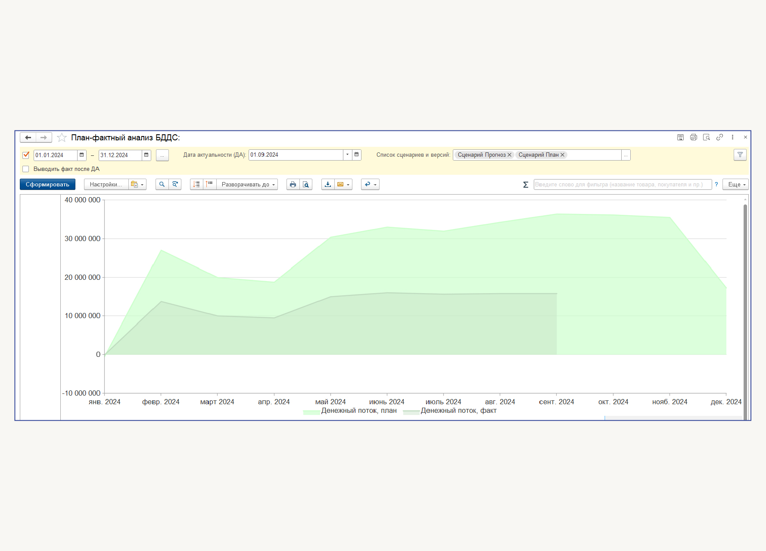
Task: Click the save-to-file download icon
Action: pos(328,184)
